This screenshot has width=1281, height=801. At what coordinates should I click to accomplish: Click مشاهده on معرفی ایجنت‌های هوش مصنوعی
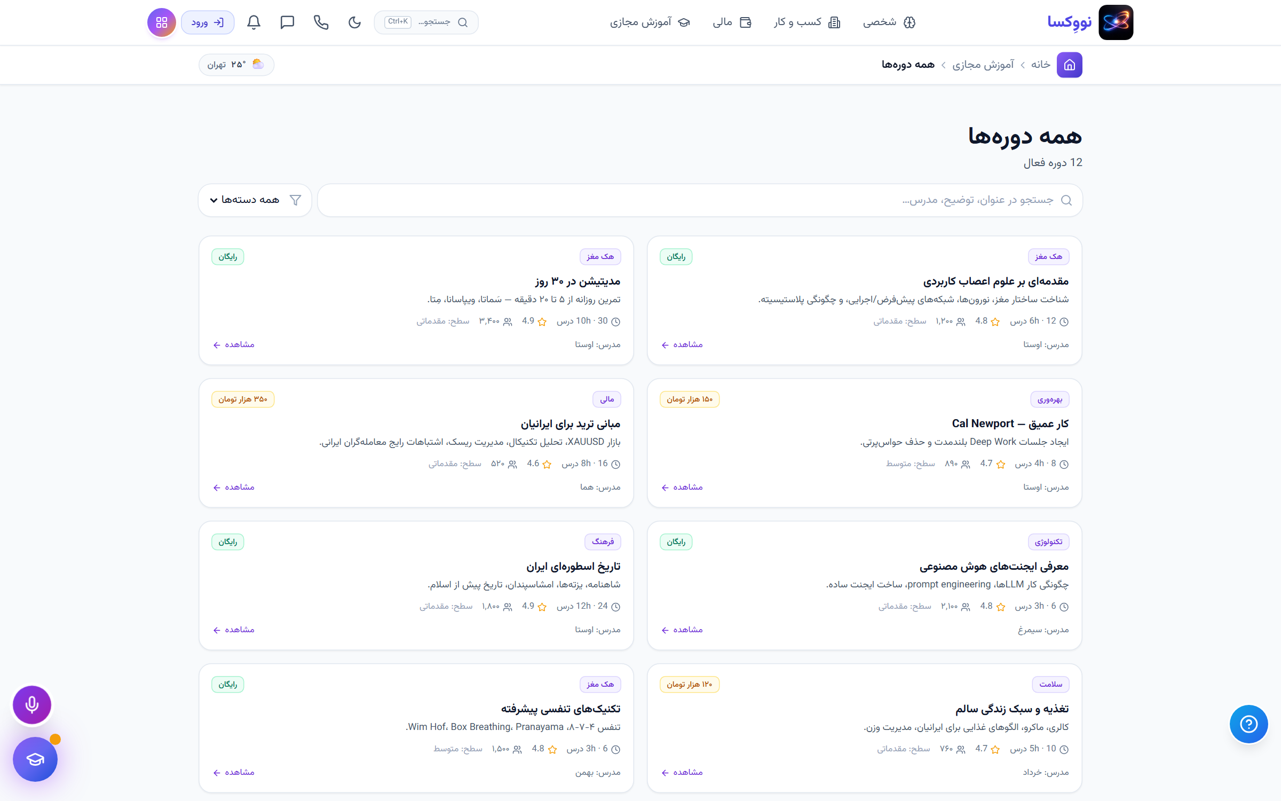[x=682, y=630]
